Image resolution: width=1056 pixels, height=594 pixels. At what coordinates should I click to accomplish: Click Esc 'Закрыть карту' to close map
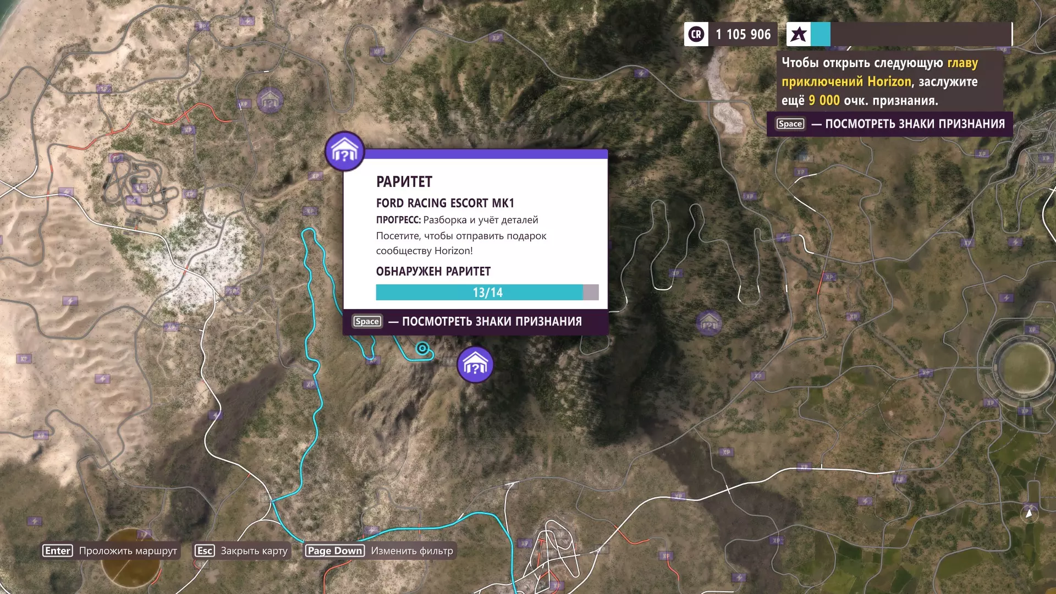point(241,551)
